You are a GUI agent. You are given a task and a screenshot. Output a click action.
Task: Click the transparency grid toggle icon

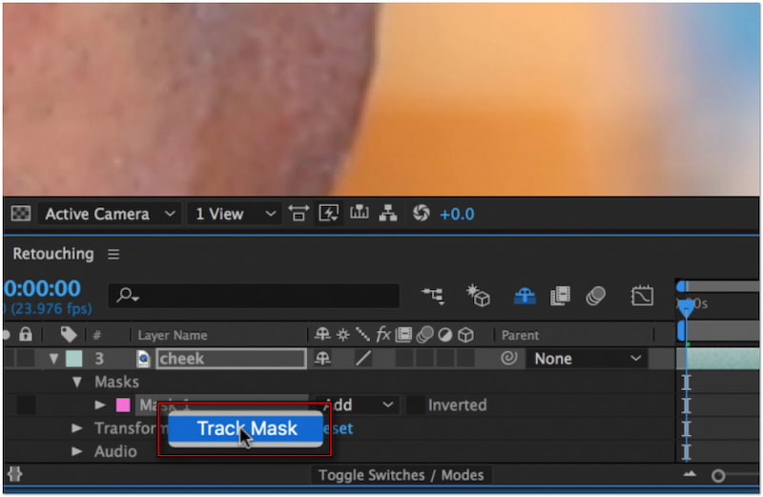[x=19, y=214]
